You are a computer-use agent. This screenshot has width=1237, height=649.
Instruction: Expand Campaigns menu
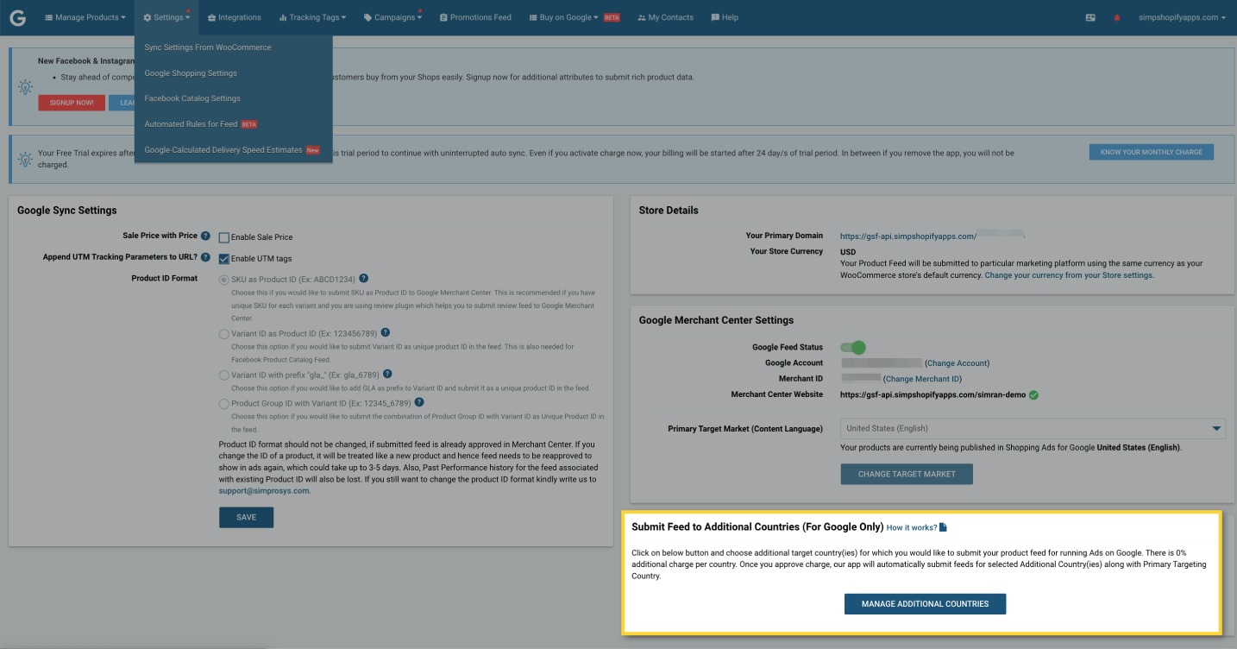(x=392, y=17)
